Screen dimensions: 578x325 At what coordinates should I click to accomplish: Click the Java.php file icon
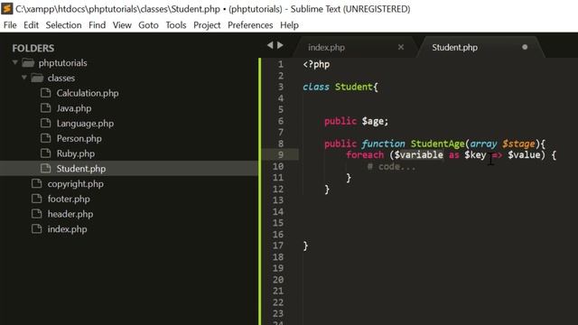tap(46, 108)
